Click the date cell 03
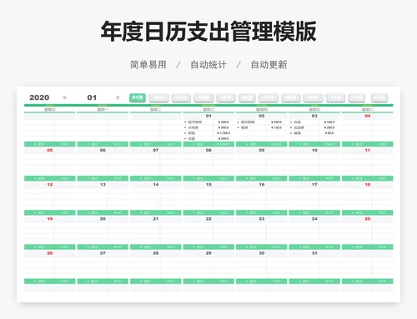 314,116
